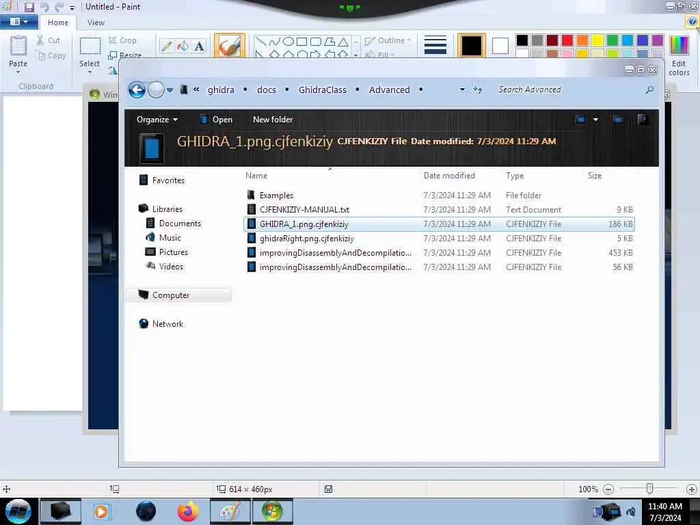Select Color 2 white swatch
Screen dimensions: 700x525
point(500,45)
